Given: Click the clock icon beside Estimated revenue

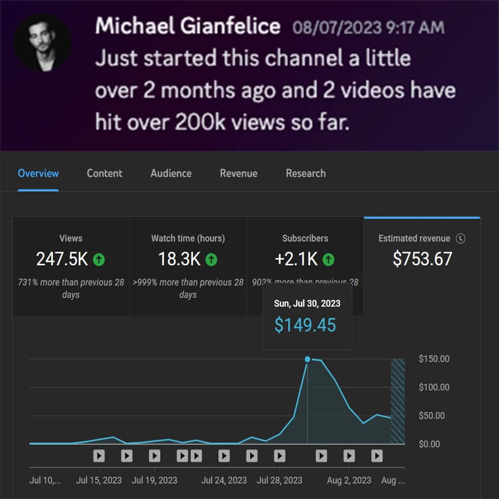Looking at the screenshot, I should [461, 238].
